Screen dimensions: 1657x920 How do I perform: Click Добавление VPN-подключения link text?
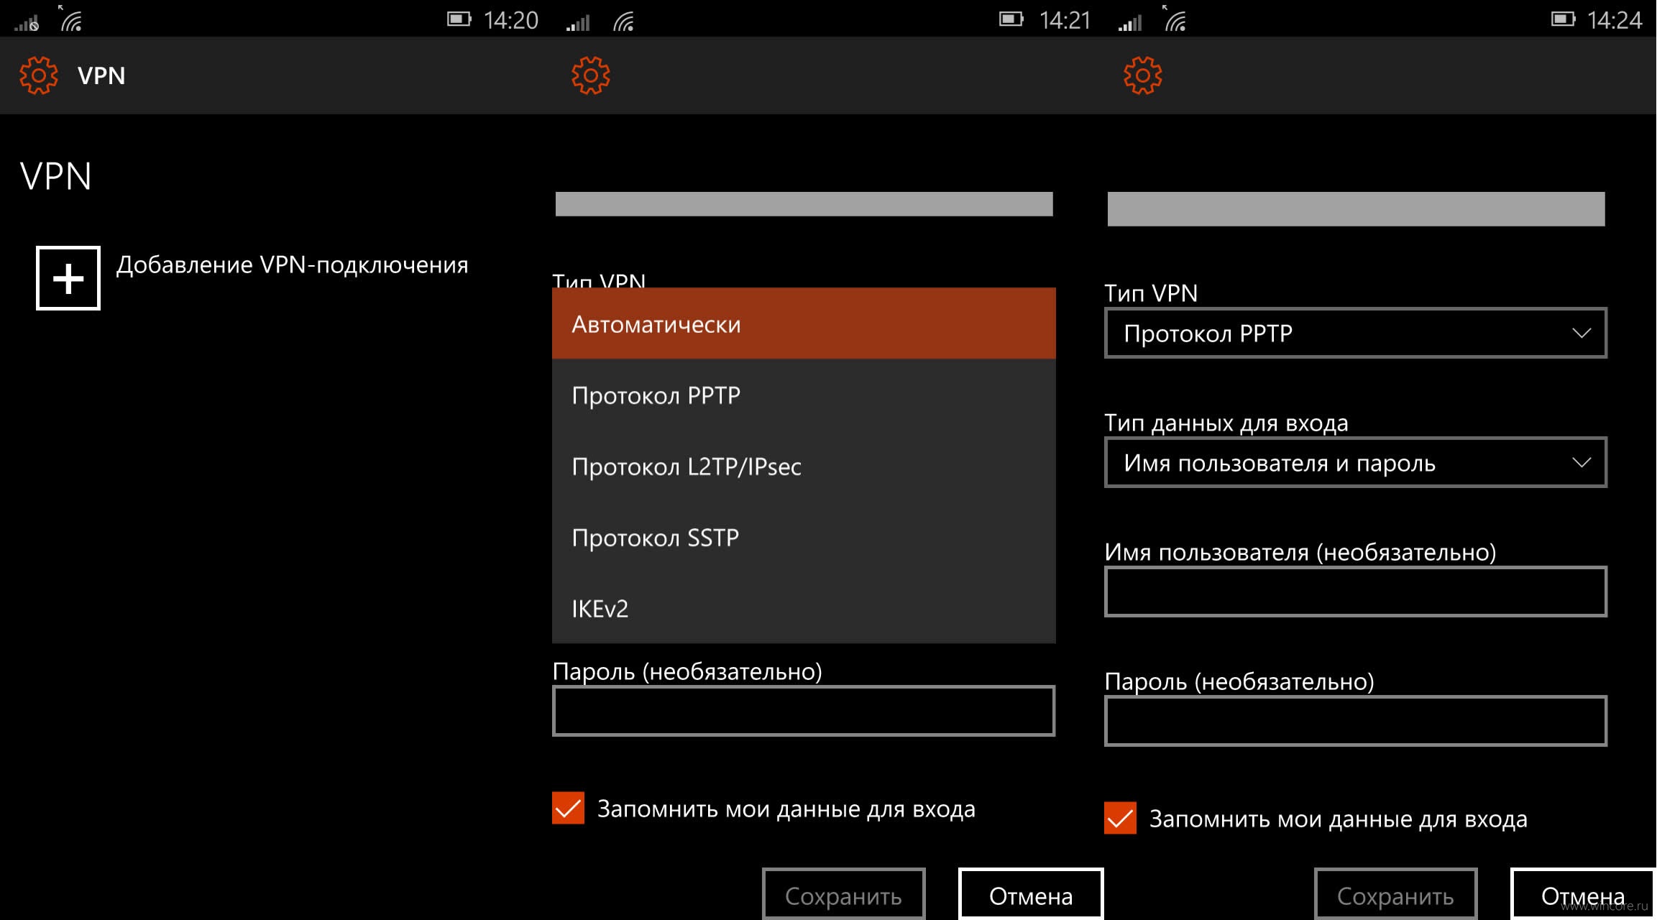[x=292, y=264]
